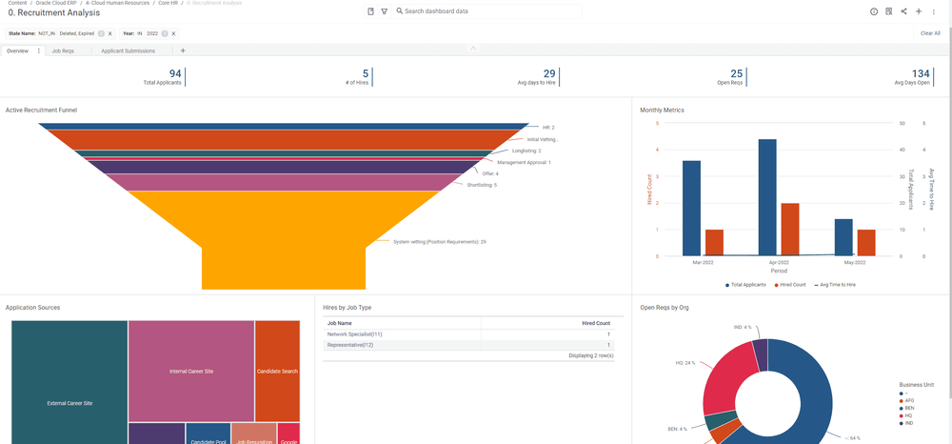
Task: Select the Representative(I12) row
Action: click(x=468, y=345)
